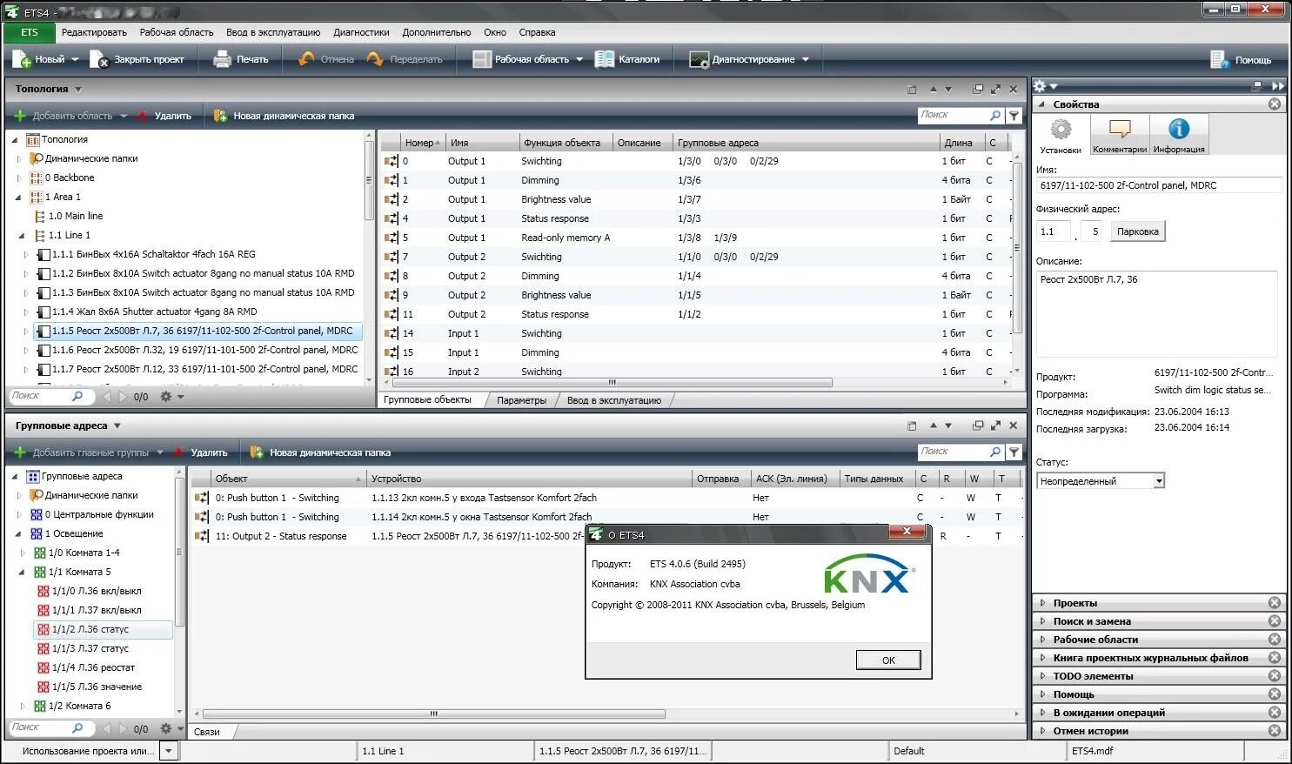Expand device 1.1.6 Реост tree node
1292x764 pixels.
tap(26, 350)
